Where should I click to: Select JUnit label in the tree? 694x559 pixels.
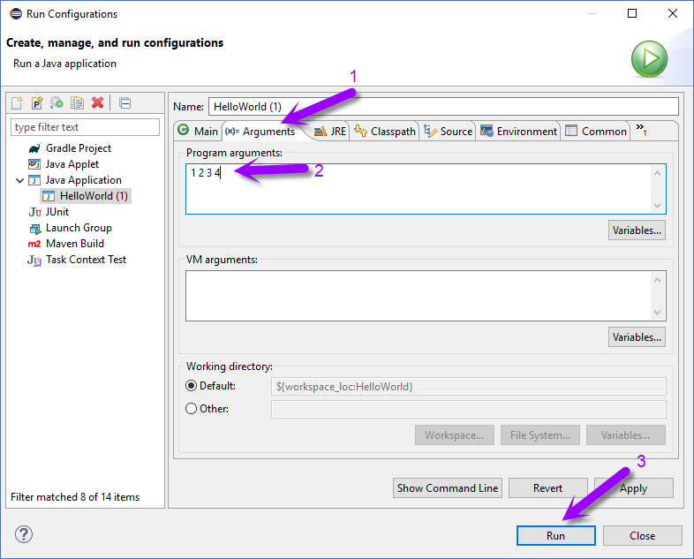[x=57, y=212]
